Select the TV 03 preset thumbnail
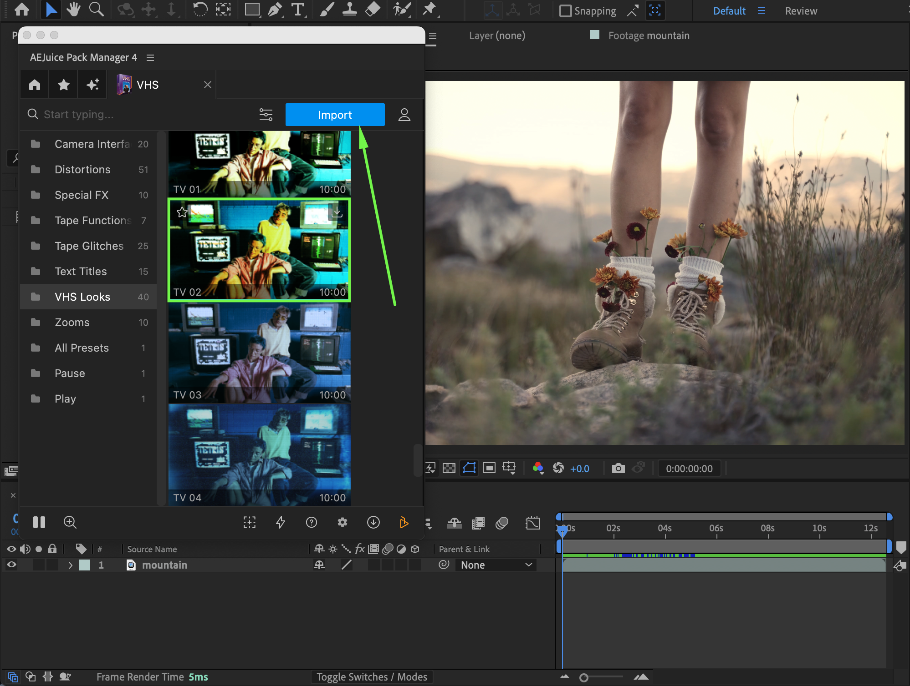910x686 pixels. (x=260, y=353)
